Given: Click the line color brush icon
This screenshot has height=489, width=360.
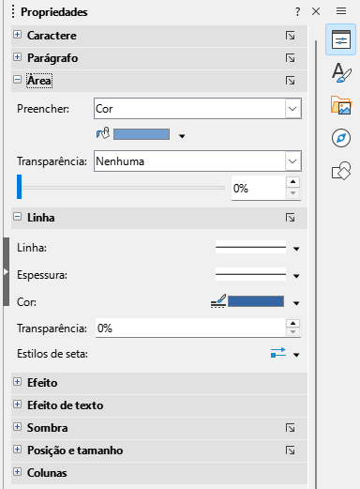Looking at the screenshot, I should click(218, 301).
